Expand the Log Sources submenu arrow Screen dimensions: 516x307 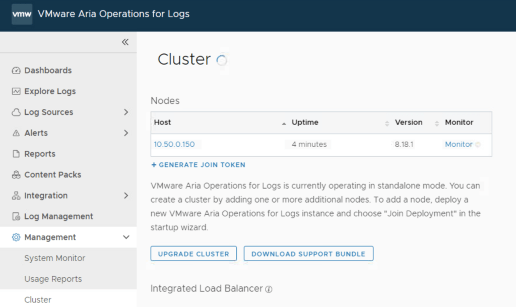point(126,112)
